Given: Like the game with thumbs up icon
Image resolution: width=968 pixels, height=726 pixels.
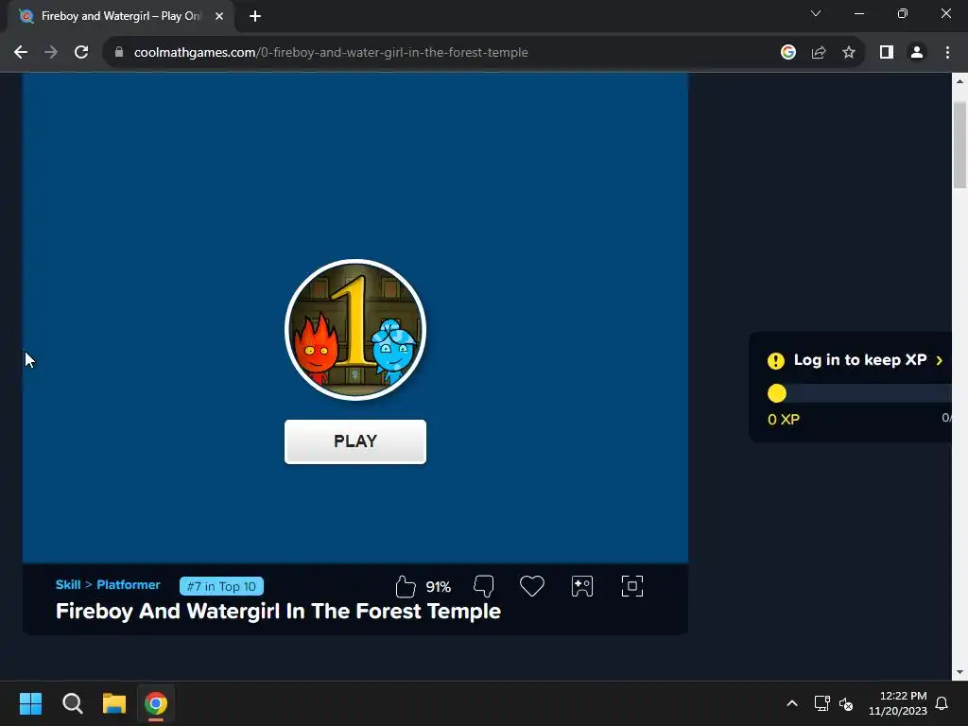Looking at the screenshot, I should [x=405, y=586].
